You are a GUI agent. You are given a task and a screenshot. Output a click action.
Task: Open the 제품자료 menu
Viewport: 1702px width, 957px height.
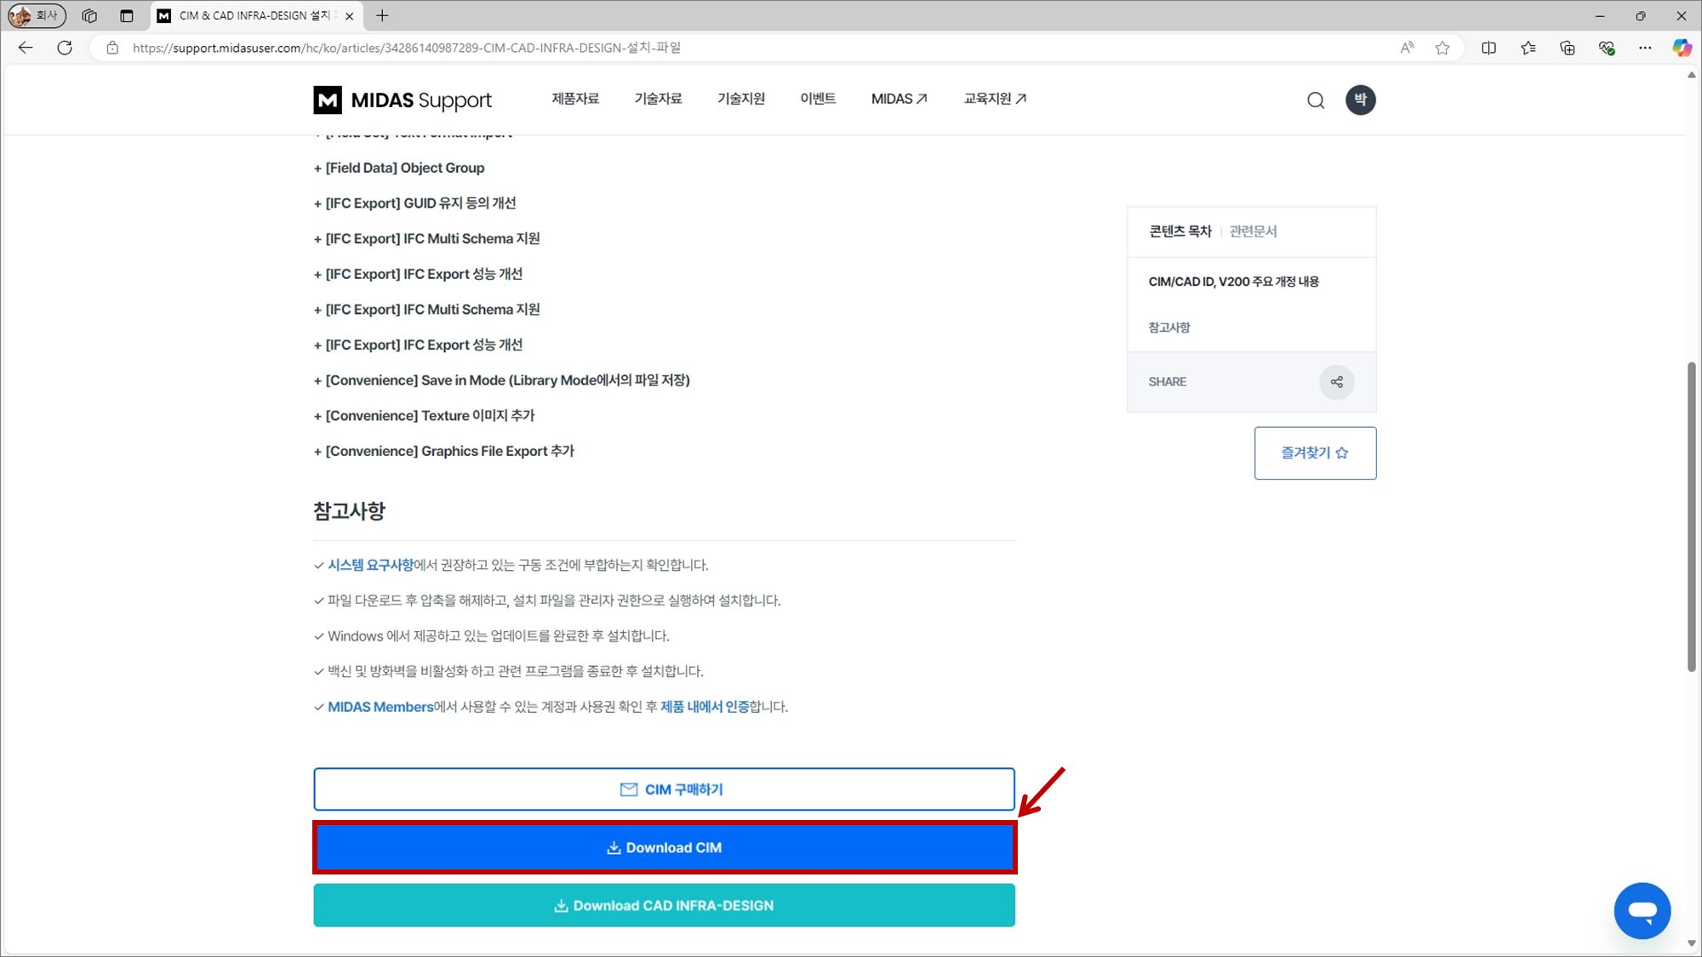pyautogui.click(x=575, y=99)
